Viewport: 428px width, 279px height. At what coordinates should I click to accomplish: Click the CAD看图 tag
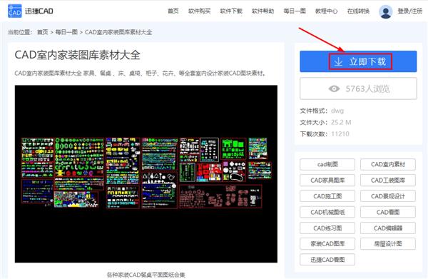pyautogui.click(x=388, y=212)
